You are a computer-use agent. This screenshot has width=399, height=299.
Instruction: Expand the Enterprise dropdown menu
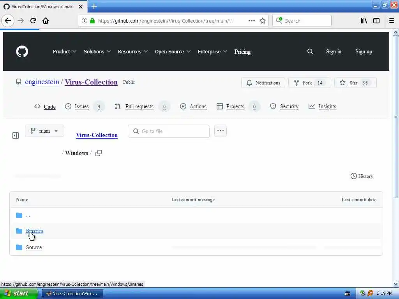[212, 52]
